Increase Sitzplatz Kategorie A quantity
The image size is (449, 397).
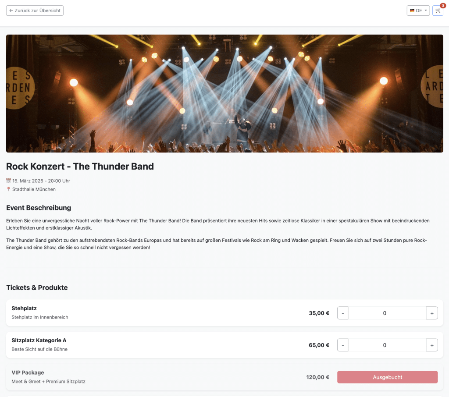pyautogui.click(x=431, y=345)
